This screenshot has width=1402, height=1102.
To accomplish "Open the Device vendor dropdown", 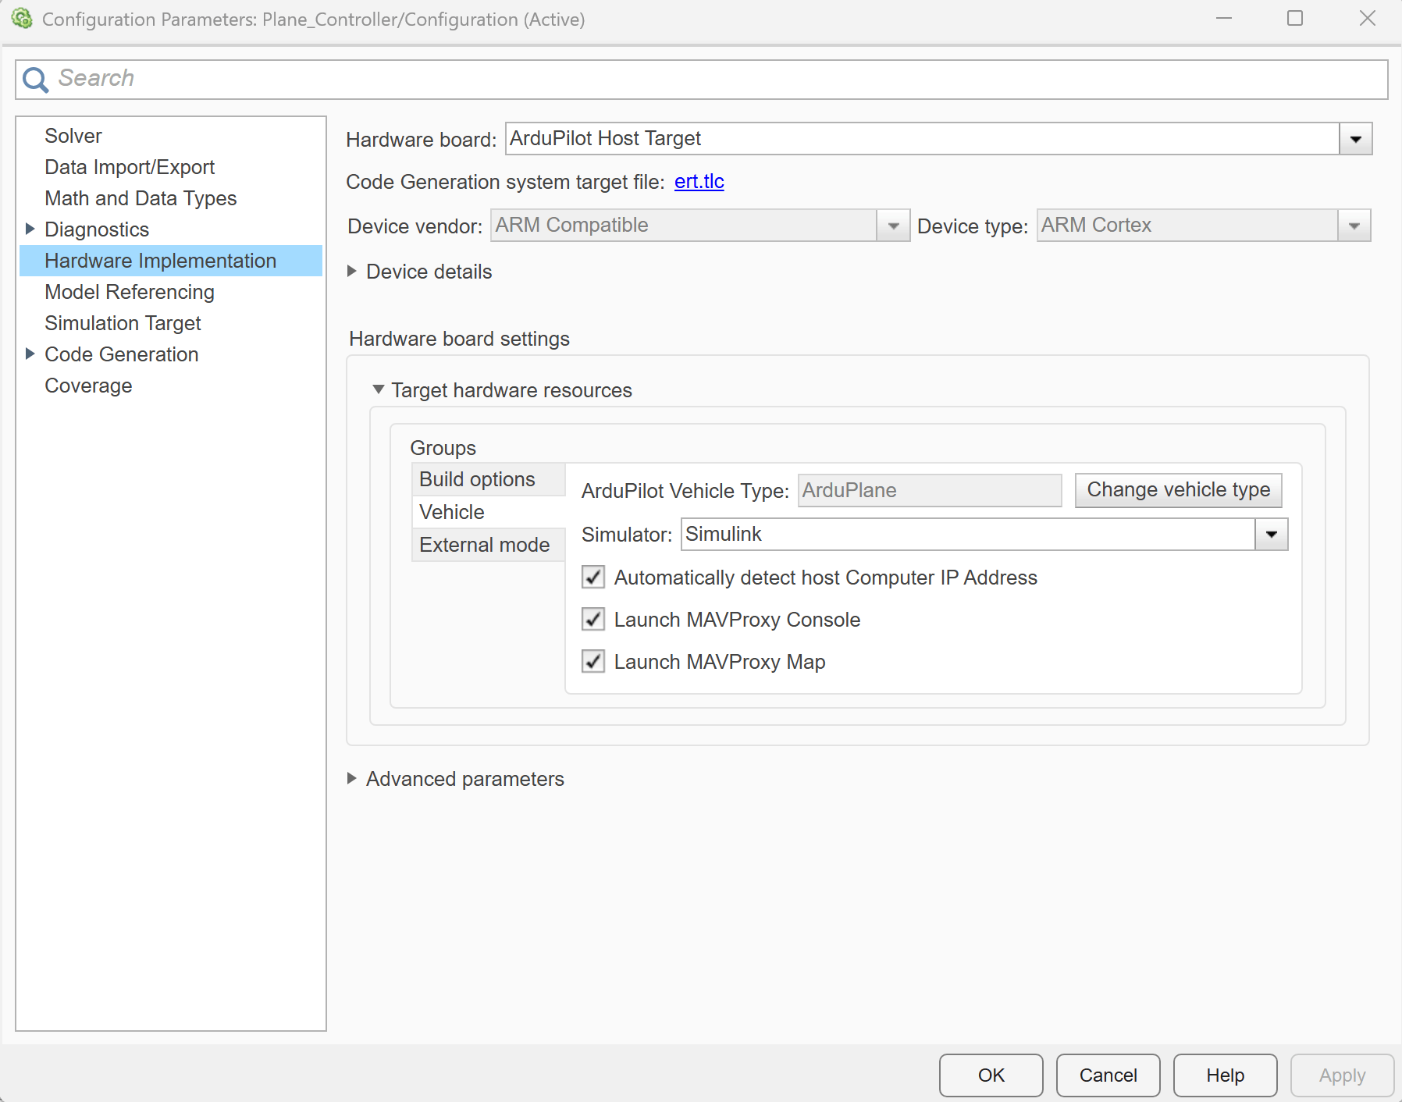I will point(893,226).
